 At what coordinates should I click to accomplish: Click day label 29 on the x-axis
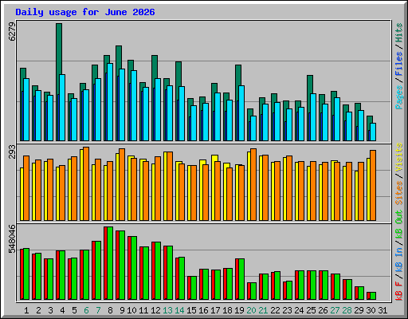tap(359, 310)
